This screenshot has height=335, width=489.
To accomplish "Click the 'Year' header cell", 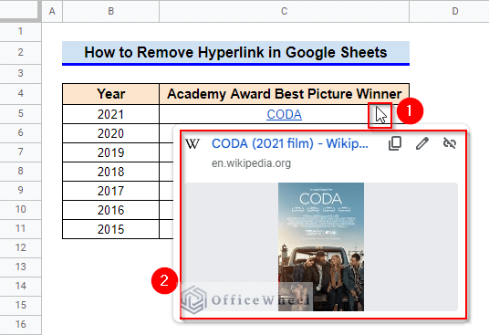I will pos(110,94).
